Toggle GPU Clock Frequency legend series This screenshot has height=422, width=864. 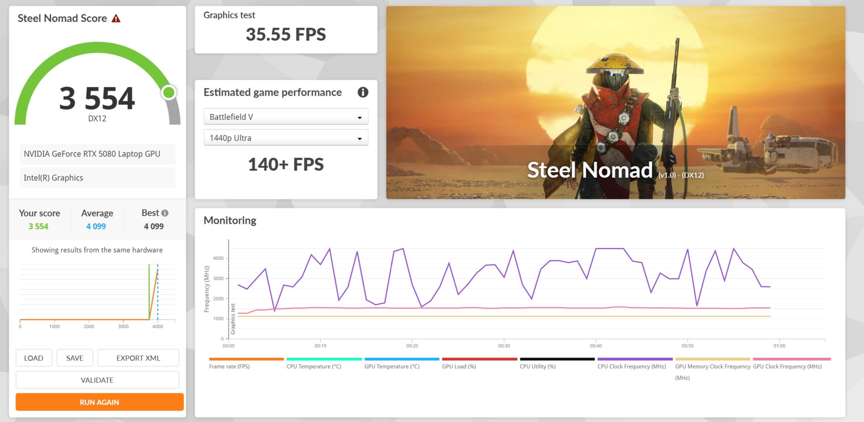[x=787, y=366]
